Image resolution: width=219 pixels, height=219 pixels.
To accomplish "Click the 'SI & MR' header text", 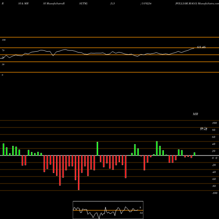I will coord(23,4).
